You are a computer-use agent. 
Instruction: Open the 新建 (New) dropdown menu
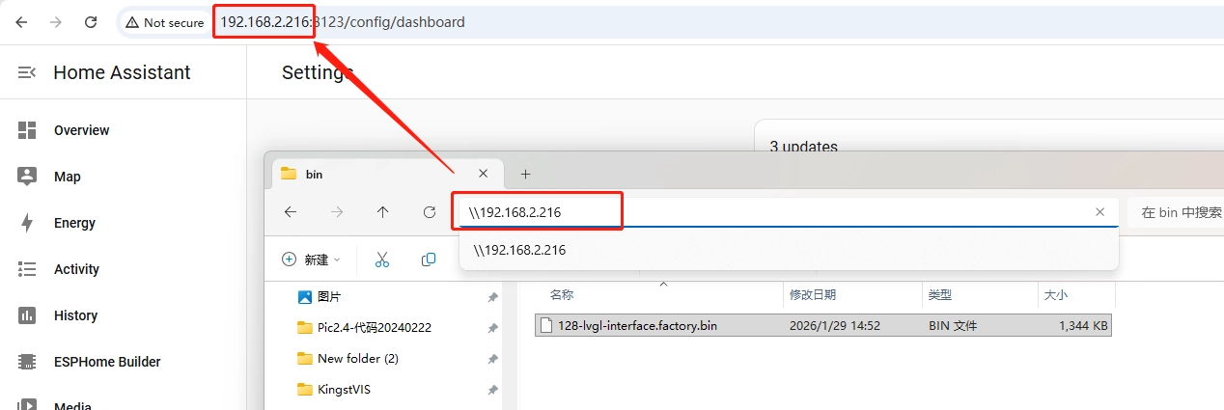[x=311, y=260]
